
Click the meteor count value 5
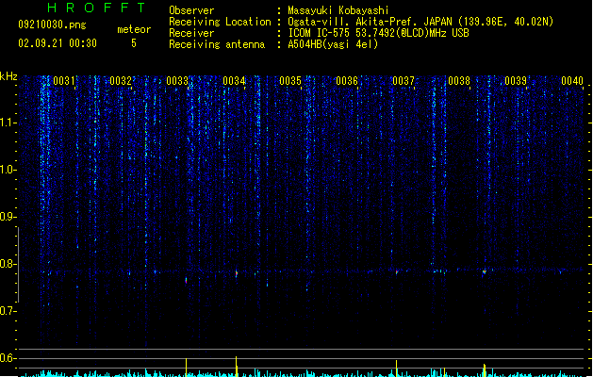tap(134, 43)
